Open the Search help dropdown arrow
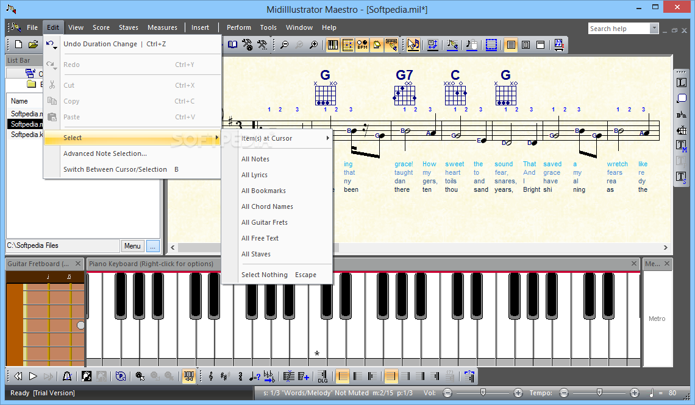The height and width of the screenshot is (405, 695). click(x=654, y=29)
